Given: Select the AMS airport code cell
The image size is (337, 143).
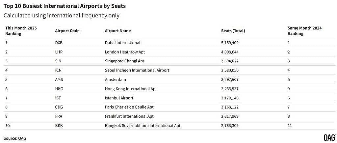Looking at the screenshot, I should point(59,79).
